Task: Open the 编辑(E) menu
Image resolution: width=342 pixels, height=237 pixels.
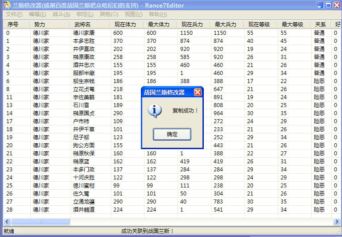Action: (x=37, y=14)
